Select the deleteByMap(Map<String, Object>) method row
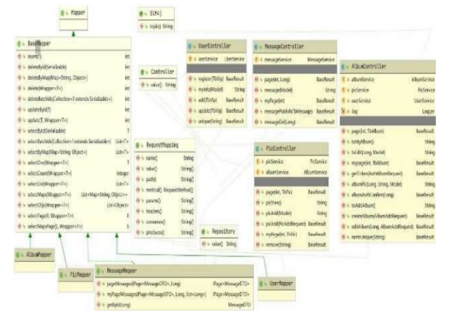The image size is (452, 317). point(73,78)
